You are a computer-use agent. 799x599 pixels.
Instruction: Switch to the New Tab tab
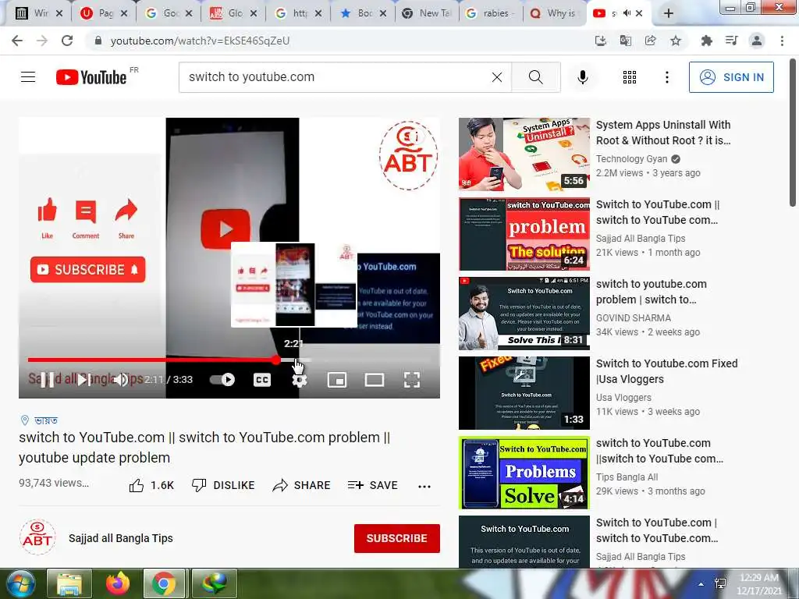pos(427,13)
